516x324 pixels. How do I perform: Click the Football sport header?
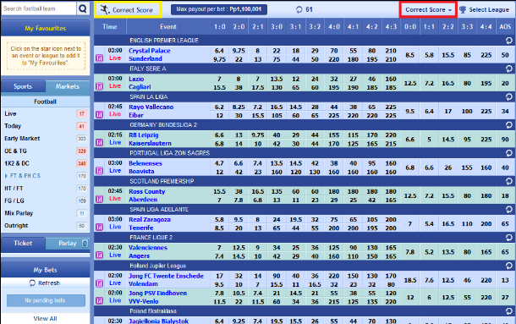[46, 102]
